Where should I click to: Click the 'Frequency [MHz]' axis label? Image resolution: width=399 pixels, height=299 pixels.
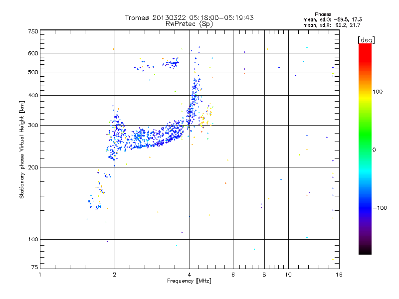point(189,281)
